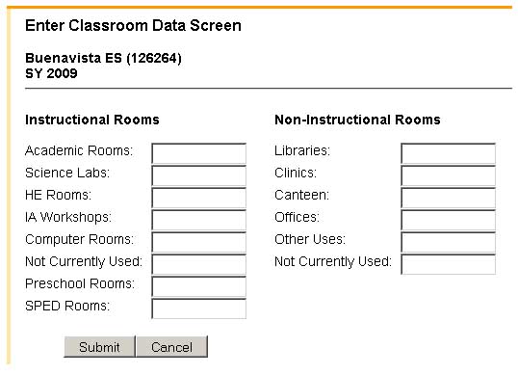Focus the Preschool Rooms text box

[x=199, y=286]
